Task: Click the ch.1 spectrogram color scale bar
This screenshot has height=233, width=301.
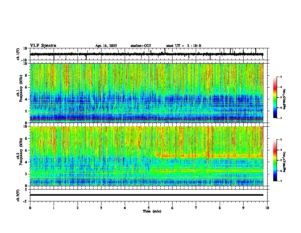Action: 275,97
